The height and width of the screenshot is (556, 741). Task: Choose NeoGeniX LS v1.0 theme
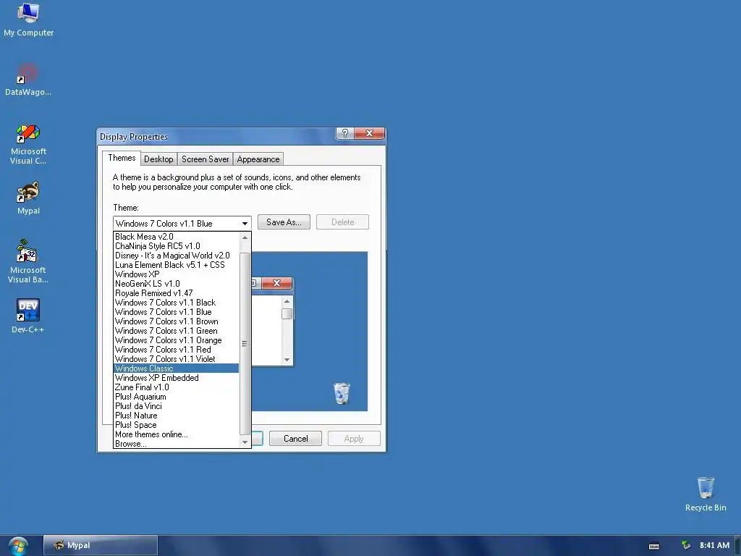point(177,284)
